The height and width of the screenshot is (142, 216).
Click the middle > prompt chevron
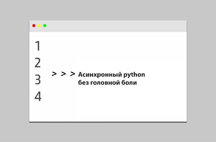pyautogui.click(x=63, y=74)
